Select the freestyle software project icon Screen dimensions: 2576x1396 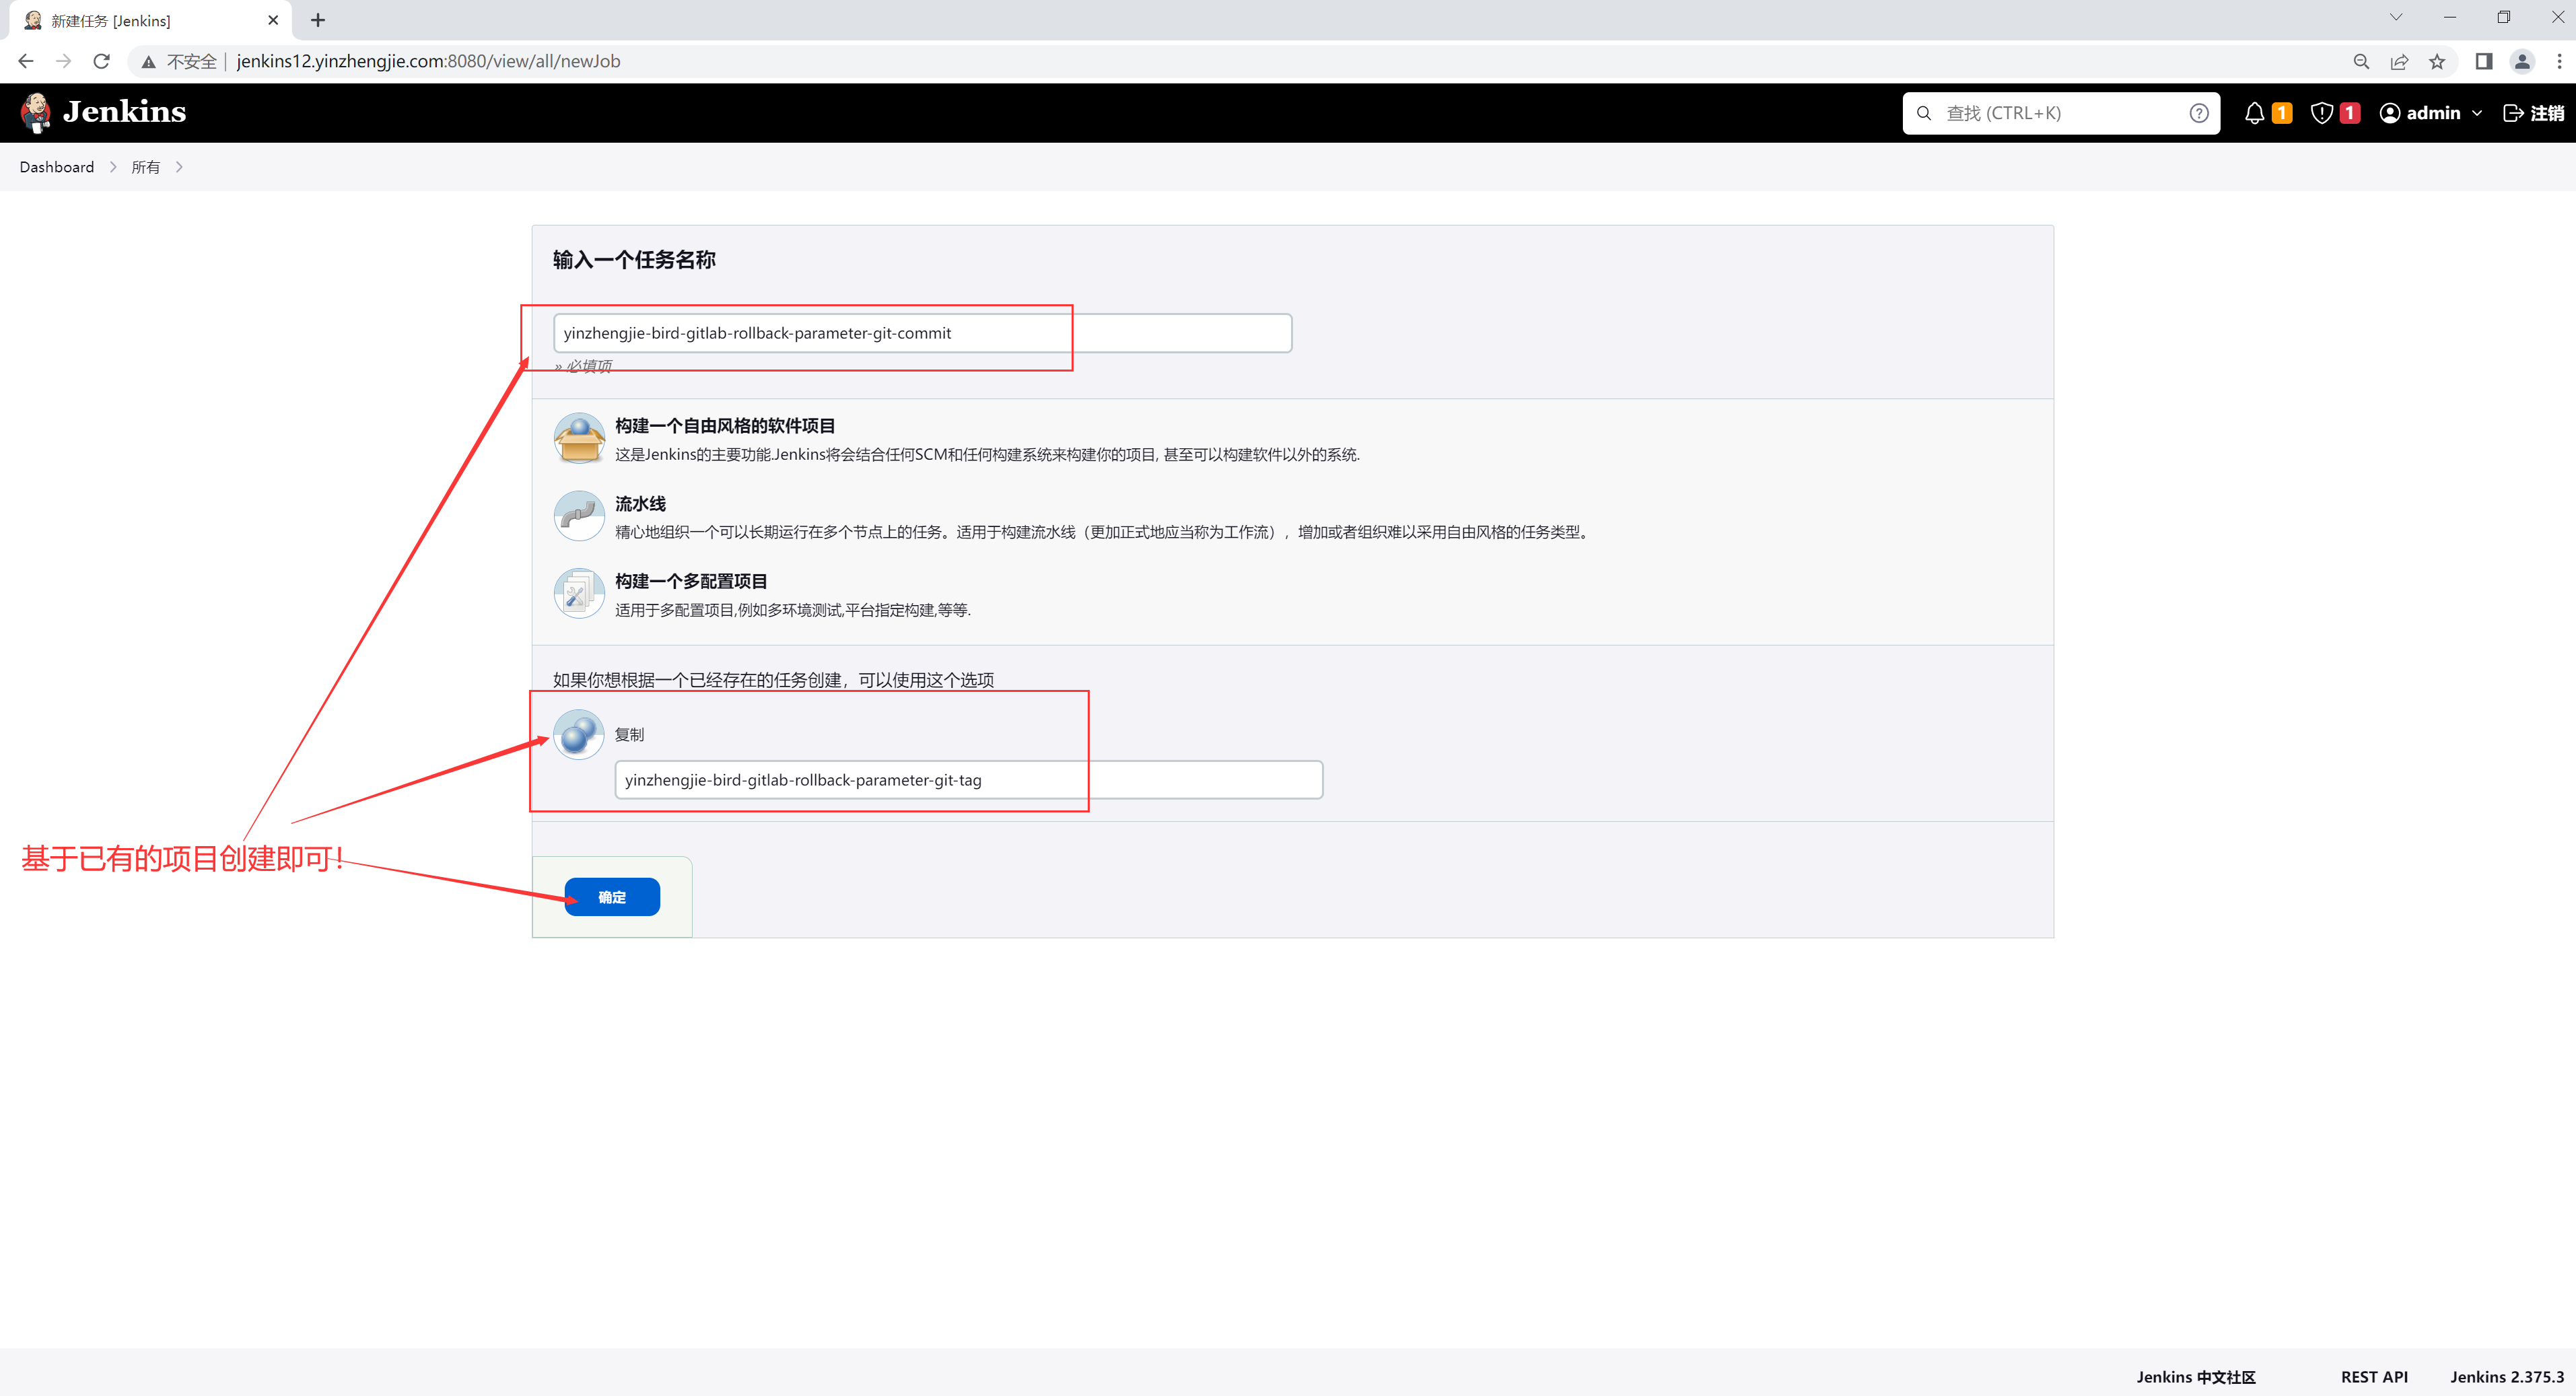point(579,439)
